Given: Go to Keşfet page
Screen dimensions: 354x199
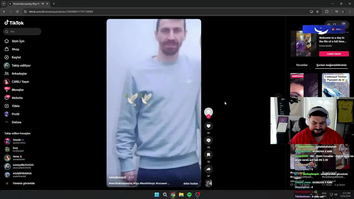Looking at the screenshot, I should 16,57.
